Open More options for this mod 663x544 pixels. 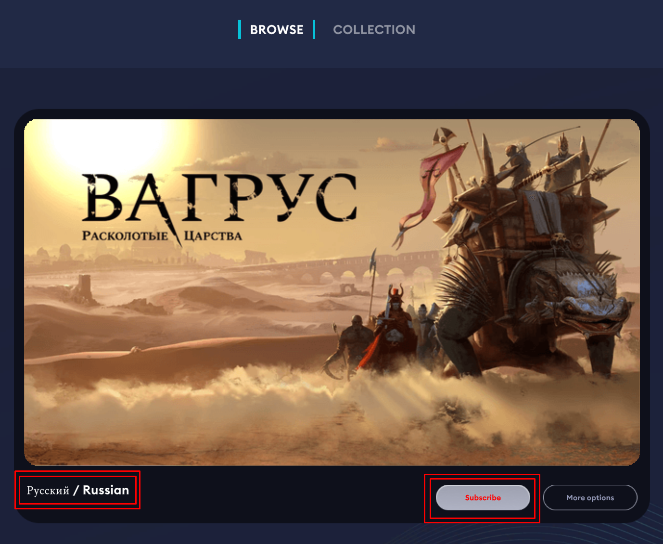pyautogui.click(x=590, y=497)
